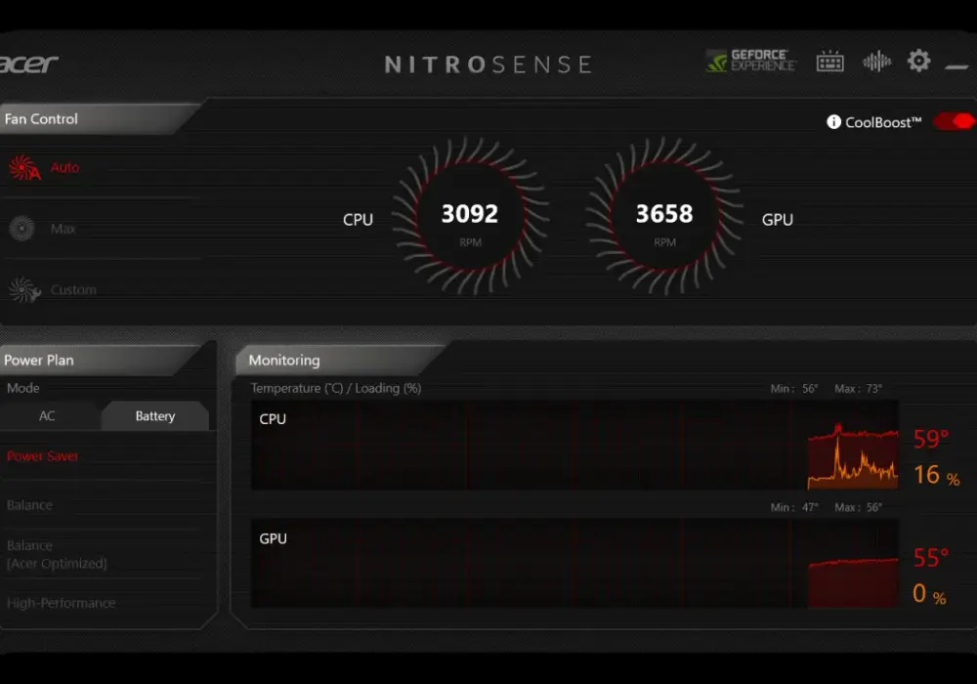This screenshot has height=684, width=977.
Task: Click the Temperature (°C) / Loading (%) label
Action: [x=336, y=388]
